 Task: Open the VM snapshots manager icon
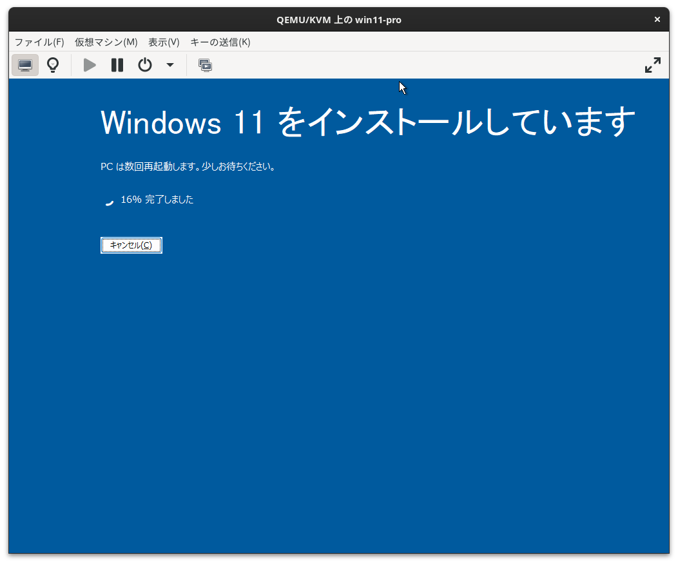pos(206,64)
